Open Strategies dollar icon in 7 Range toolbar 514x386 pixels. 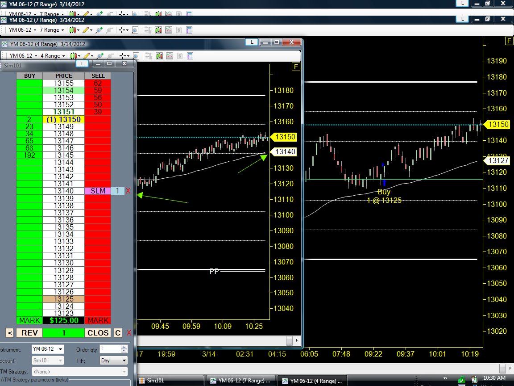[x=179, y=30]
